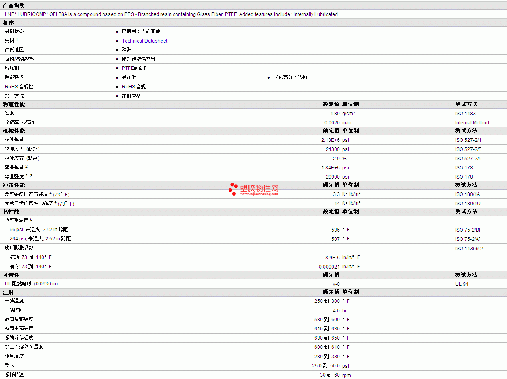507x379 pixels.
Task: Select the density value 1.80
Action: tap(335, 114)
